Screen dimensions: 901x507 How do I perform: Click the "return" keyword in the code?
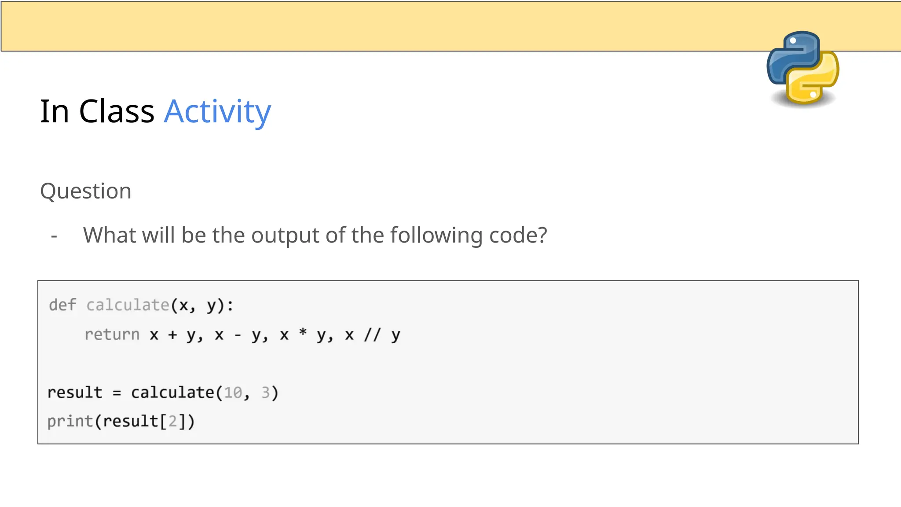[112, 334]
